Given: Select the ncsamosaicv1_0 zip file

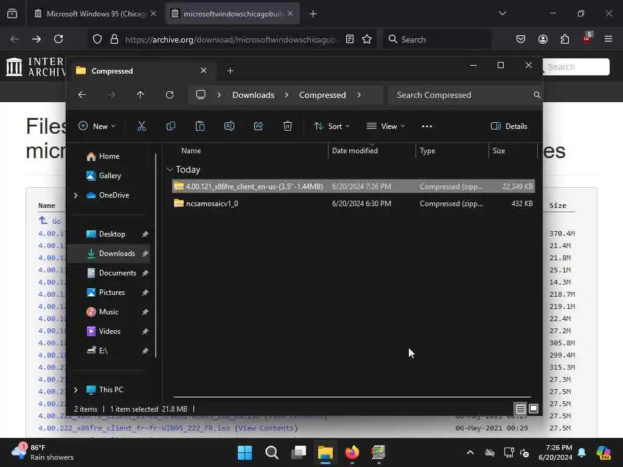Looking at the screenshot, I should pyautogui.click(x=353, y=203).
